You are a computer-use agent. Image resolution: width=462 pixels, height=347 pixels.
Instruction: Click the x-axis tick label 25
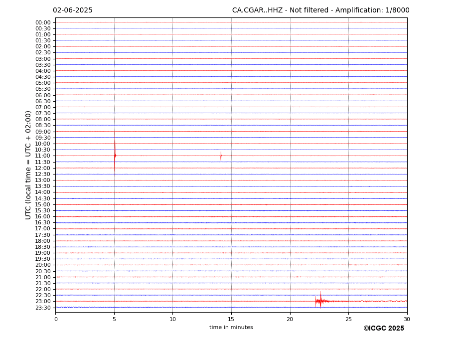click(348, 319)
